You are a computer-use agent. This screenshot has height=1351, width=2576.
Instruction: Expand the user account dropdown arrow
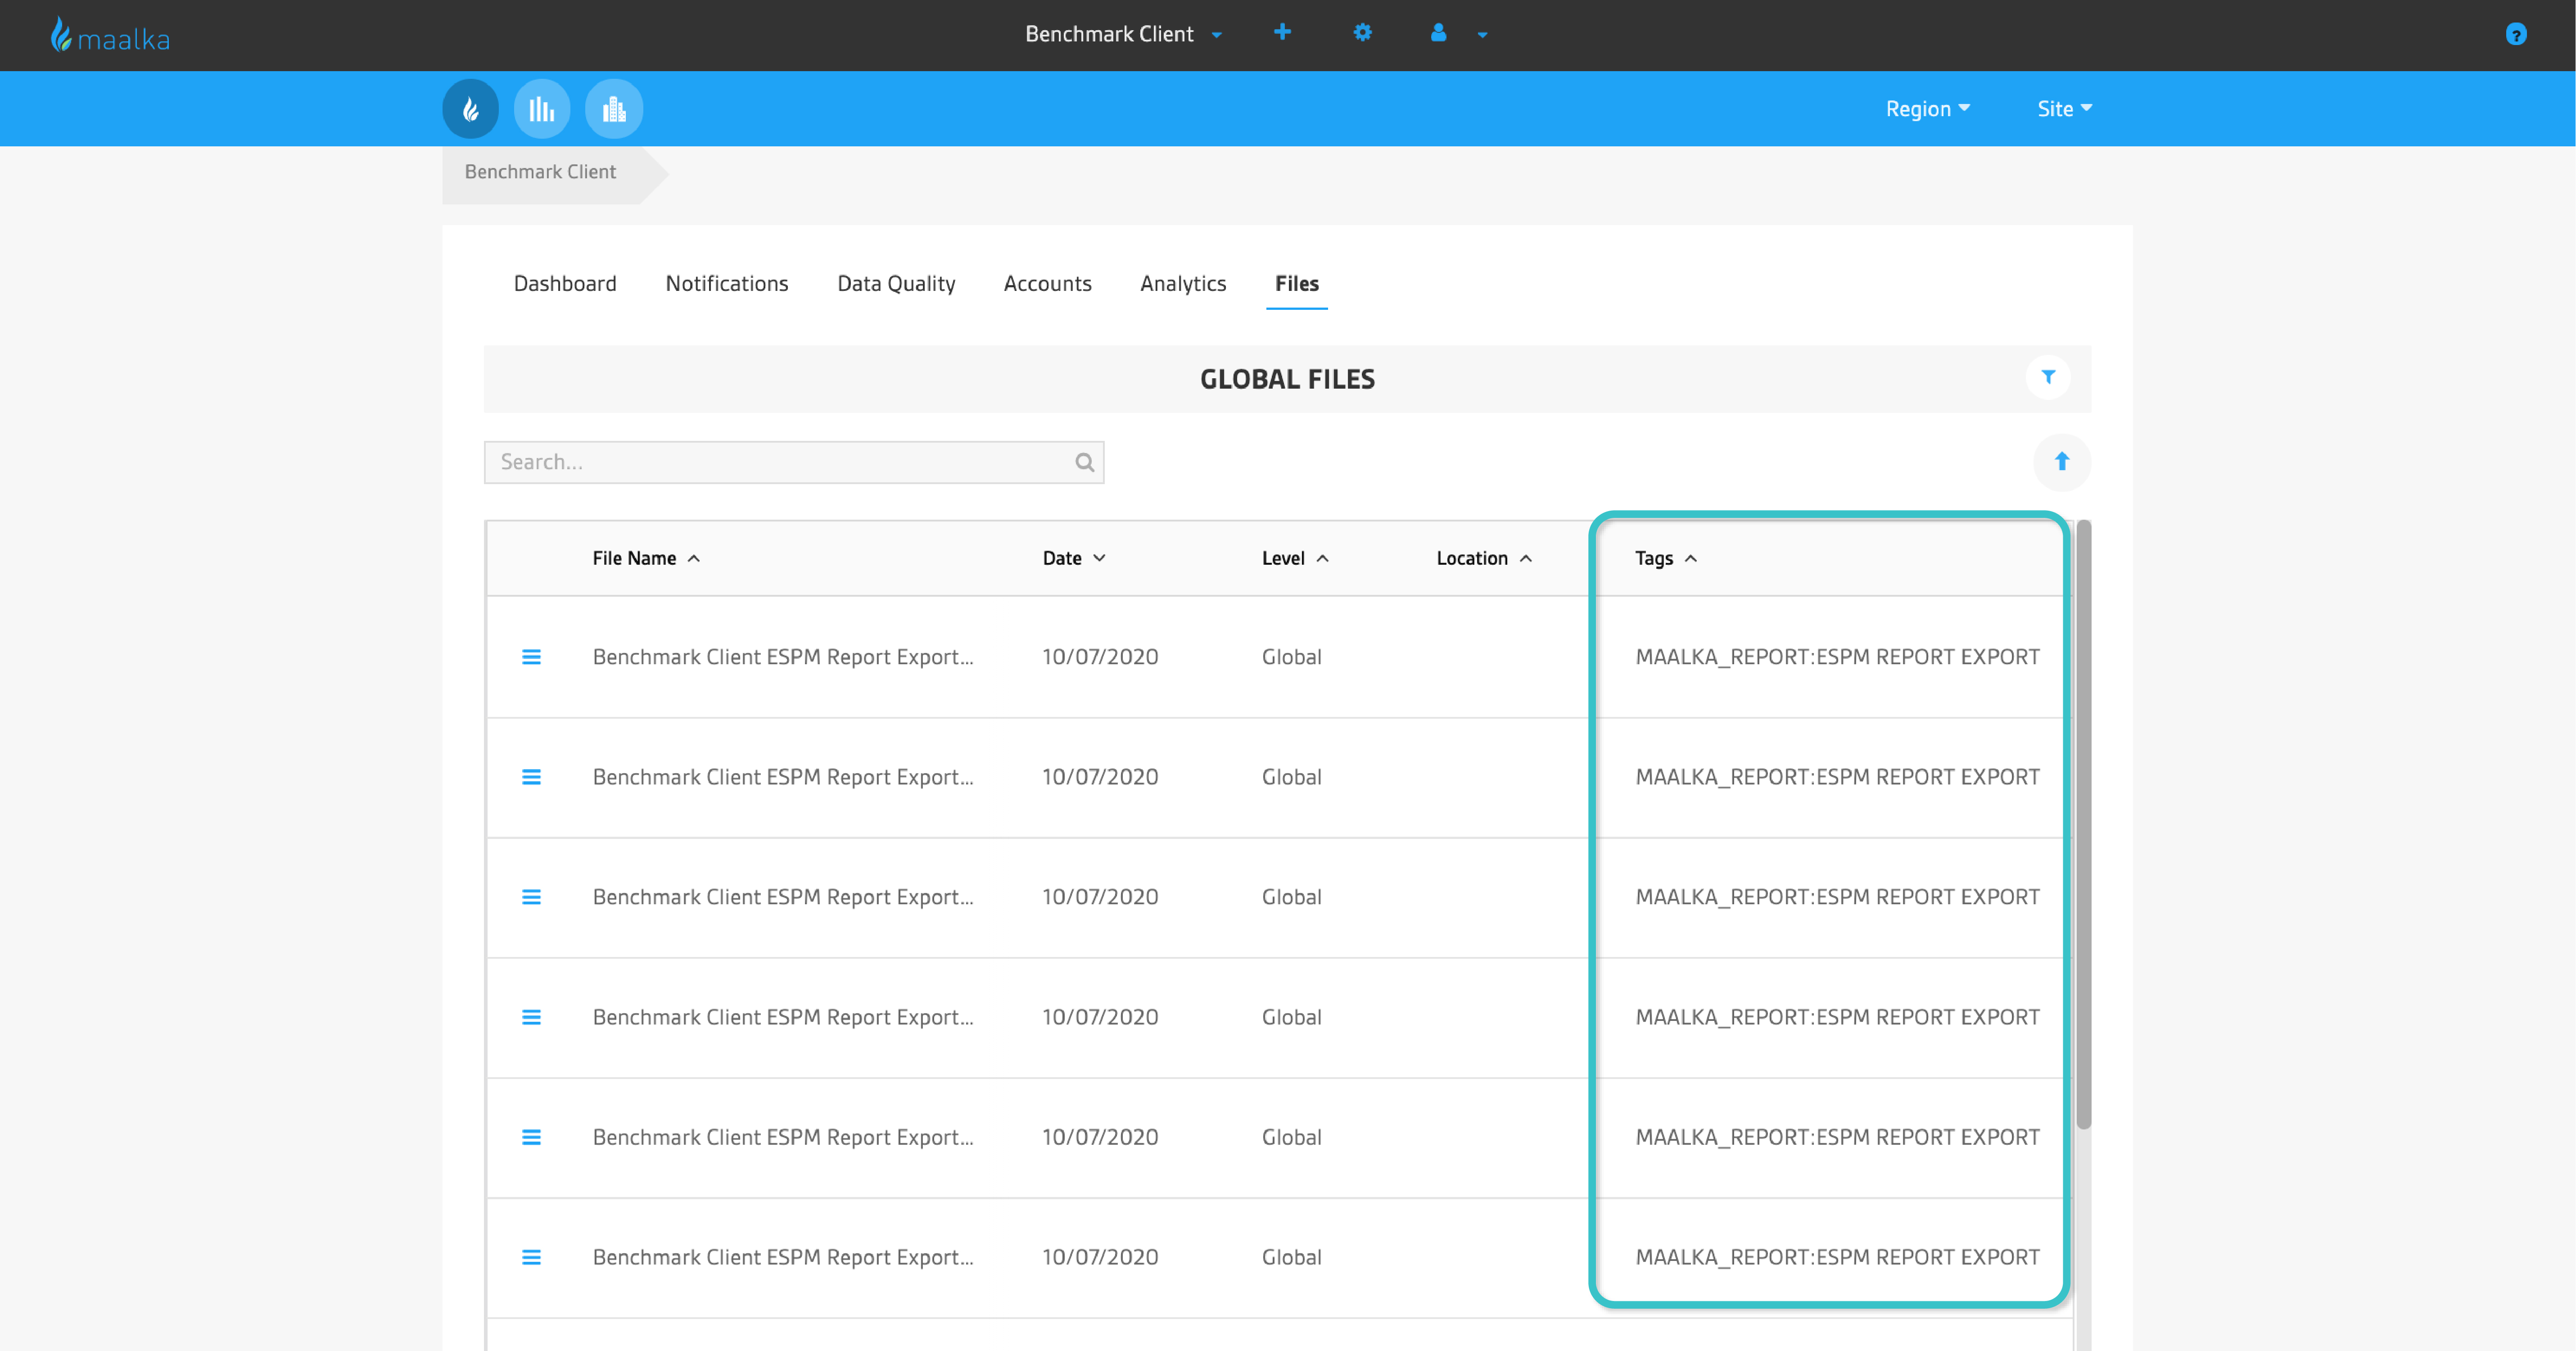pyautogui.click(x=1482, y=35)
